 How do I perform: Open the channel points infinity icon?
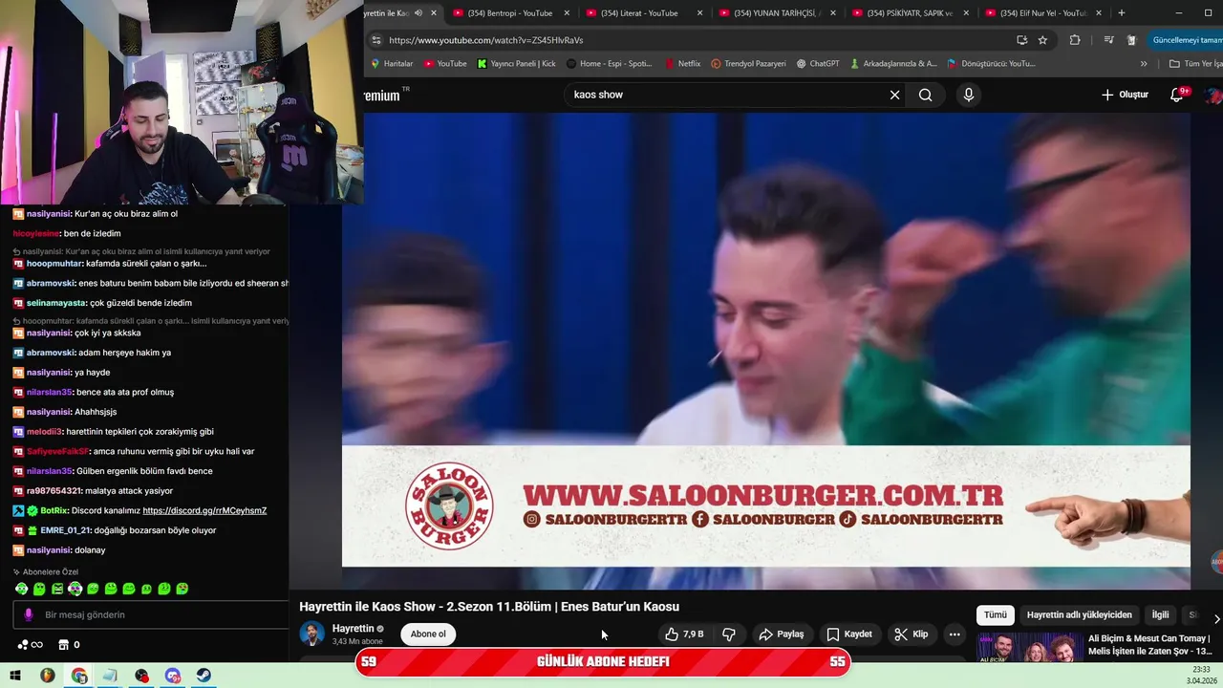click(30, 644)
